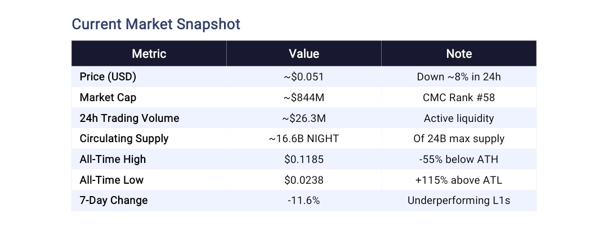The image size is (608, 227).
Task: Click the 24h Trading Volume label
Action: pos(129,119)
